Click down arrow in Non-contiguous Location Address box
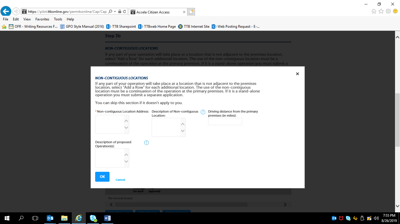This screenshot has width=400, height=224. (x=126, y=128)
